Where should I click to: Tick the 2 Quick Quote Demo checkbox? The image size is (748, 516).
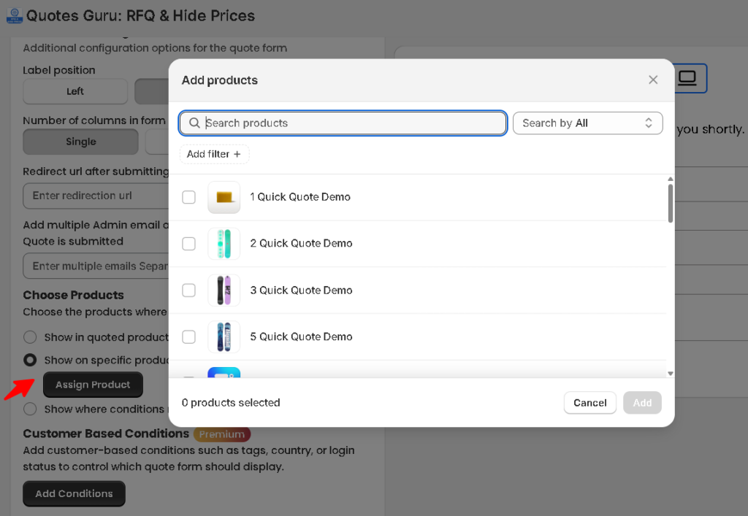[x=189, y=244]
